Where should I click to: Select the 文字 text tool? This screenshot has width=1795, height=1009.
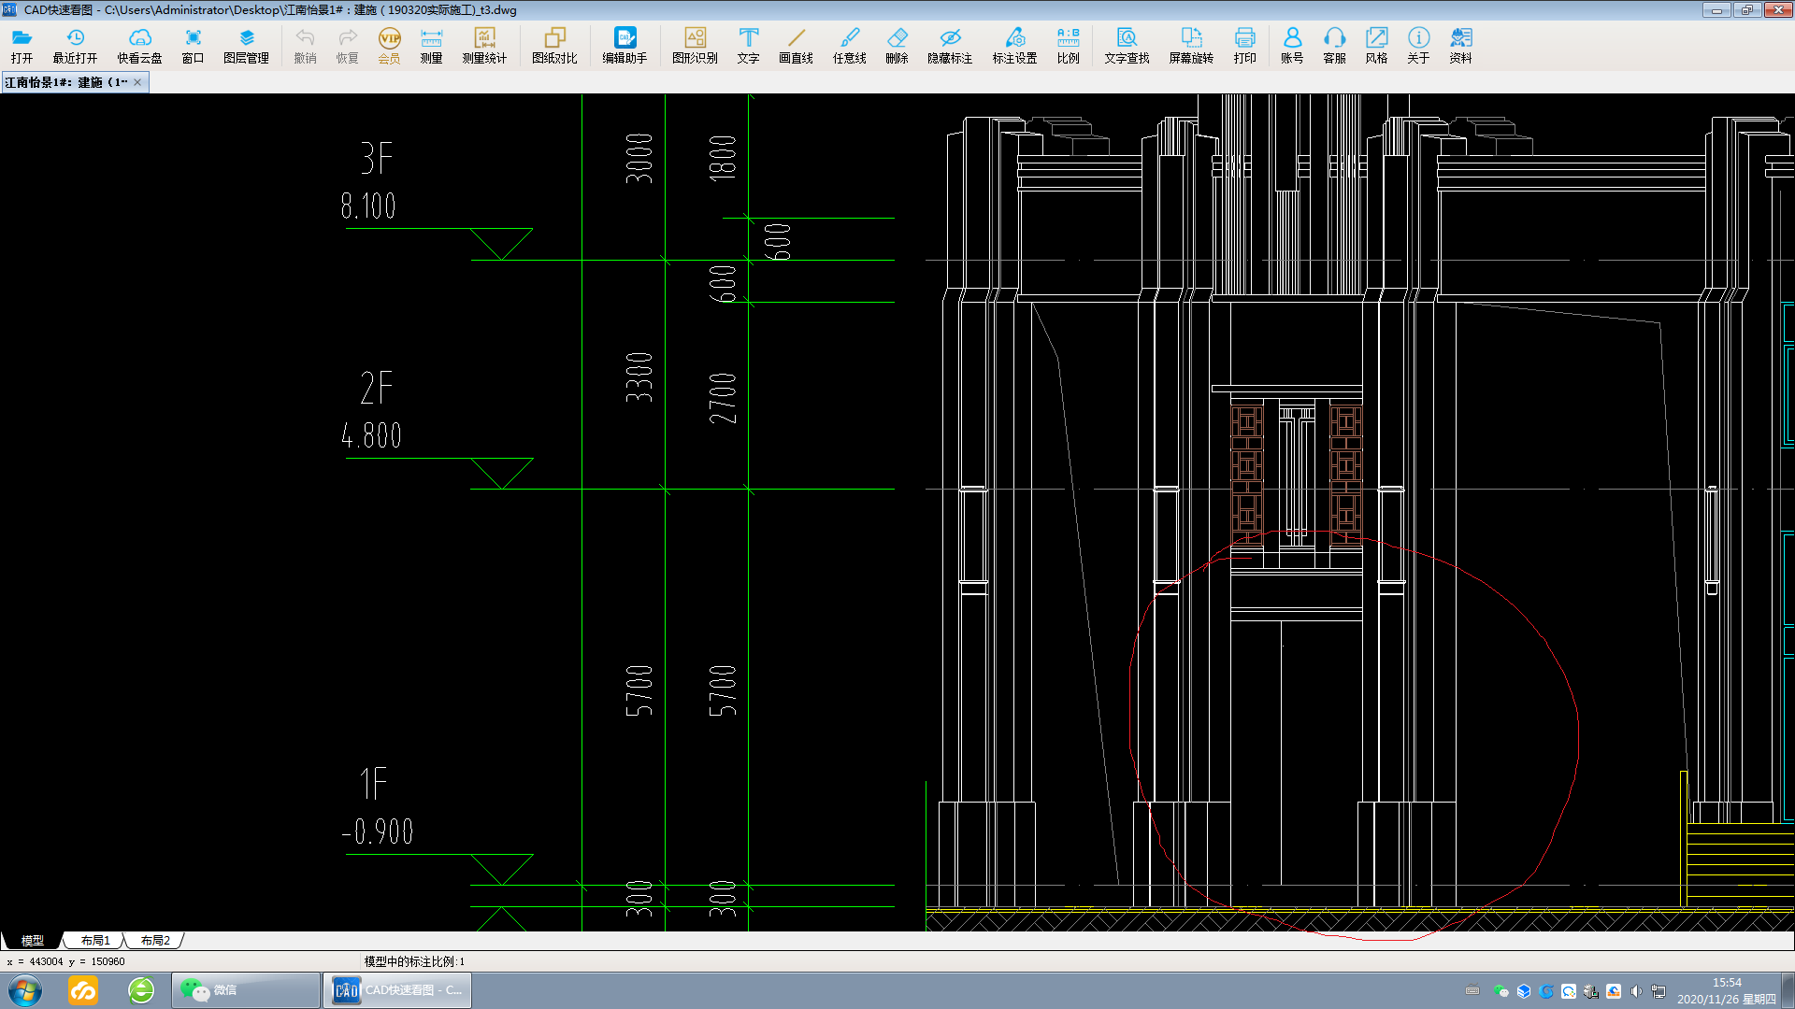(748, 46)
